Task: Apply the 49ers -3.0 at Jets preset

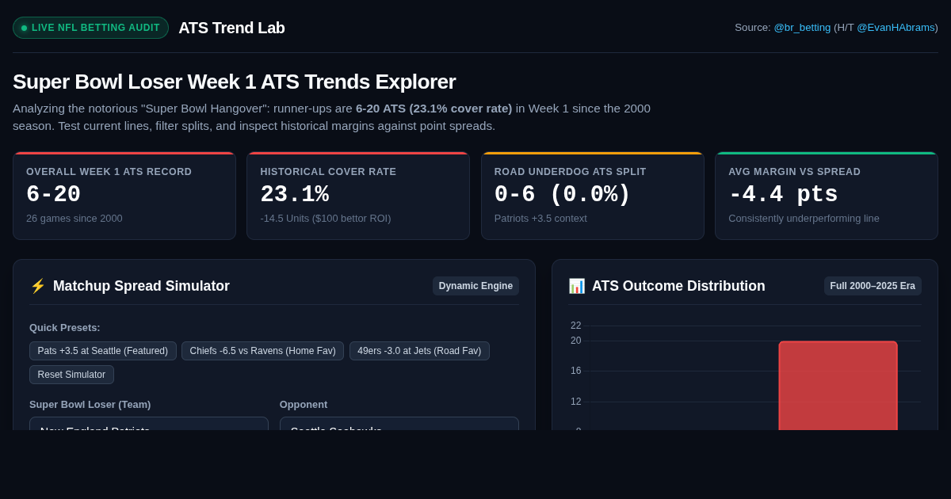Action: tap(419, 351)
